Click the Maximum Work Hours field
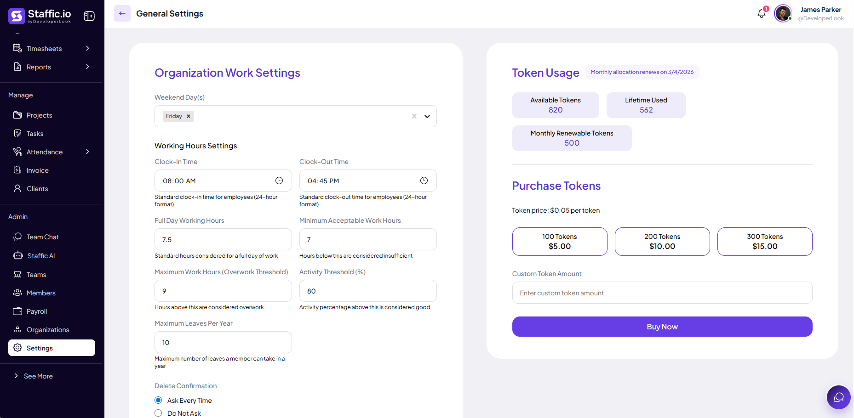Screen dimensions: 854x418 point(223,291)
